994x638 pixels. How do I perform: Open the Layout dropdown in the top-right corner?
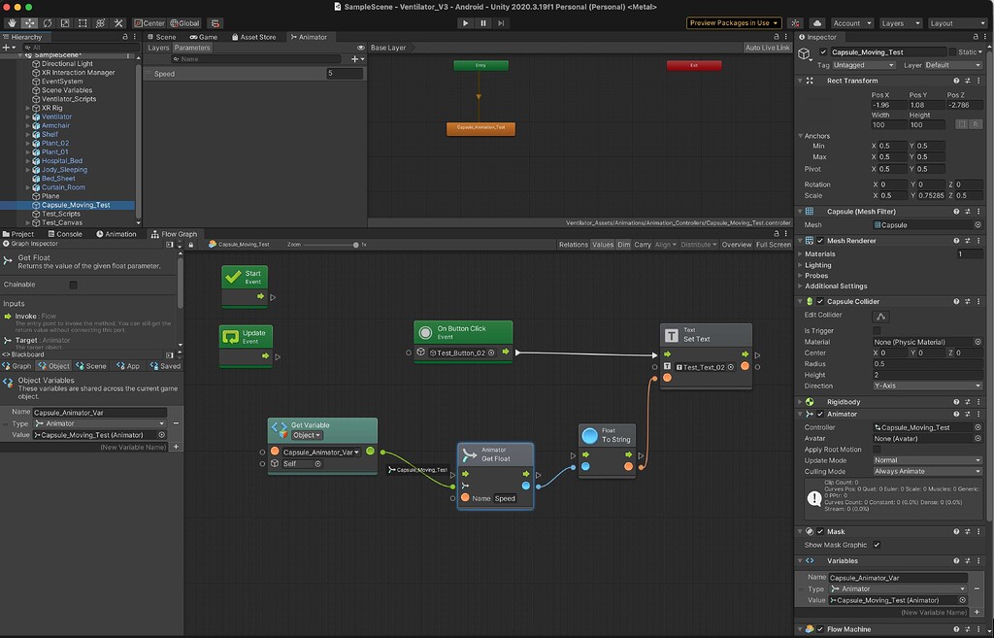tap(957, 22)
